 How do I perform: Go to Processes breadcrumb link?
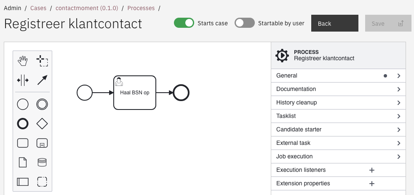coord(141,8)
